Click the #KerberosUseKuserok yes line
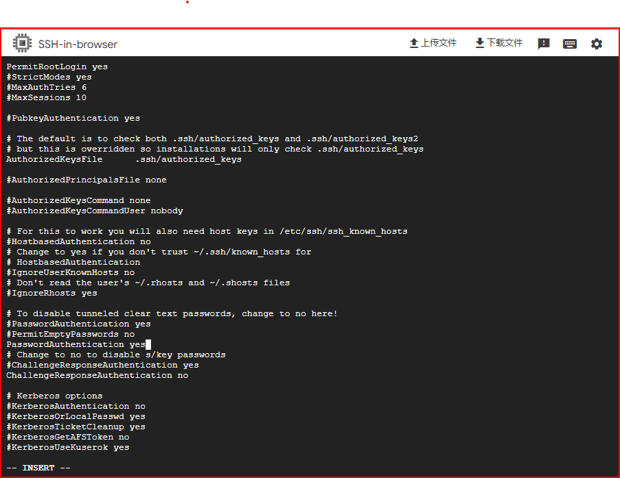Viewport: 620px width, 478px height. pos(67,447)
